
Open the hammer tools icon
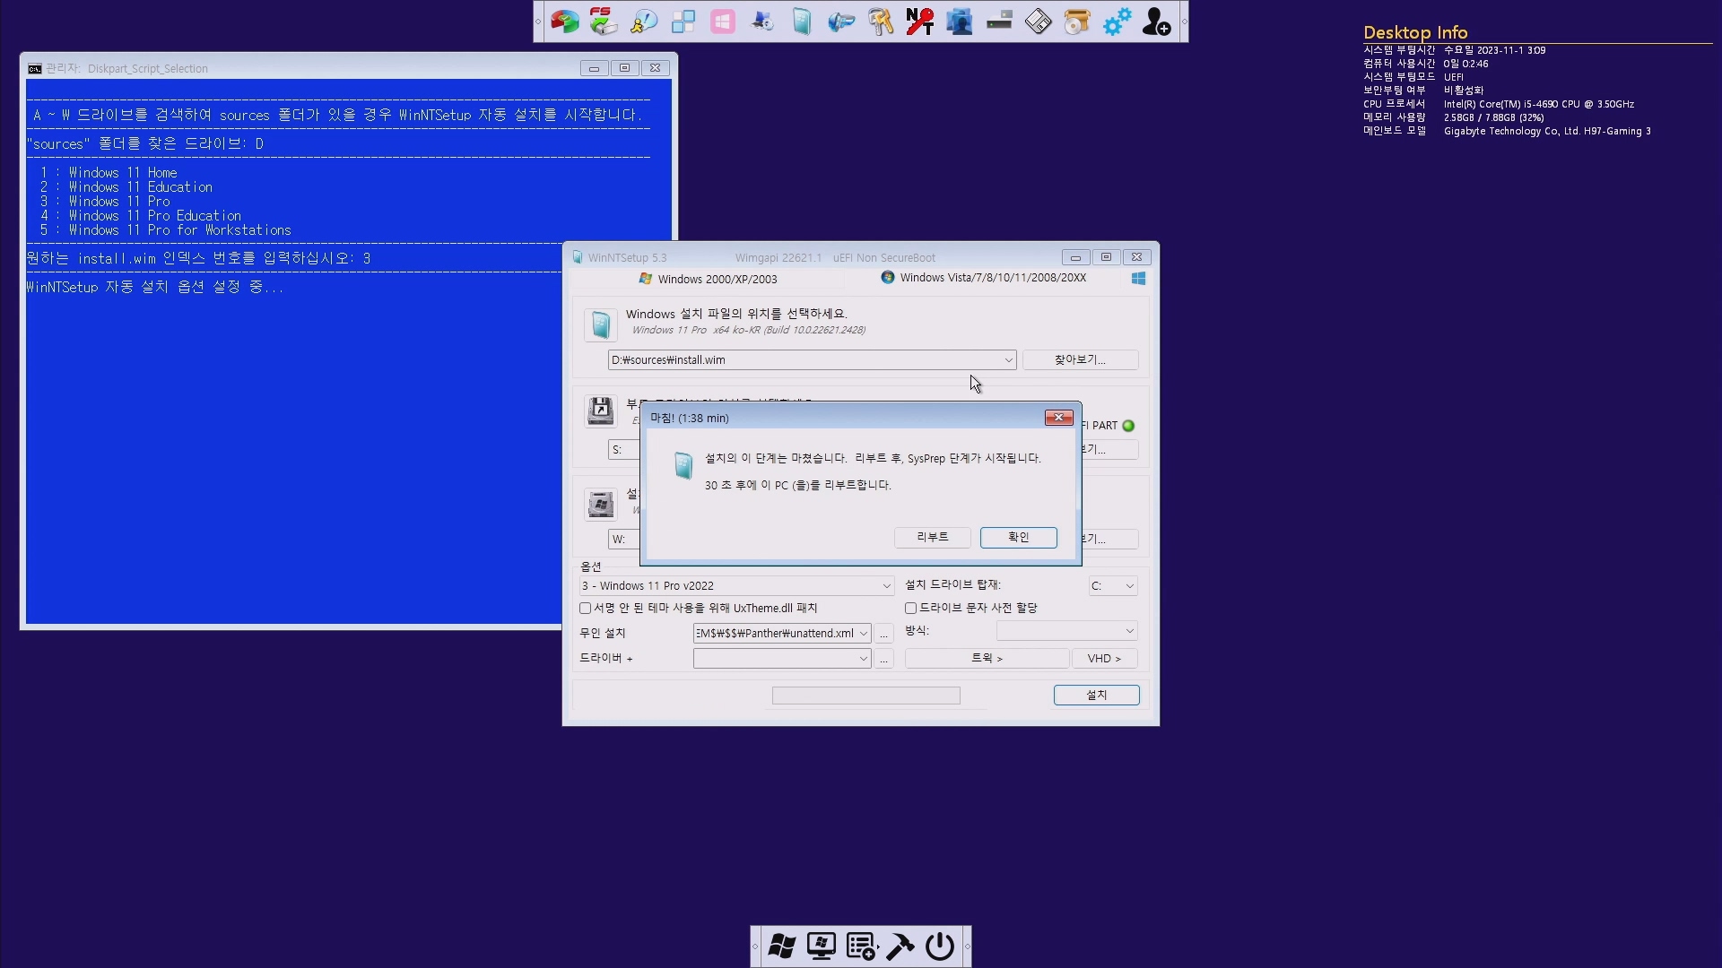[x=900, y=946]
